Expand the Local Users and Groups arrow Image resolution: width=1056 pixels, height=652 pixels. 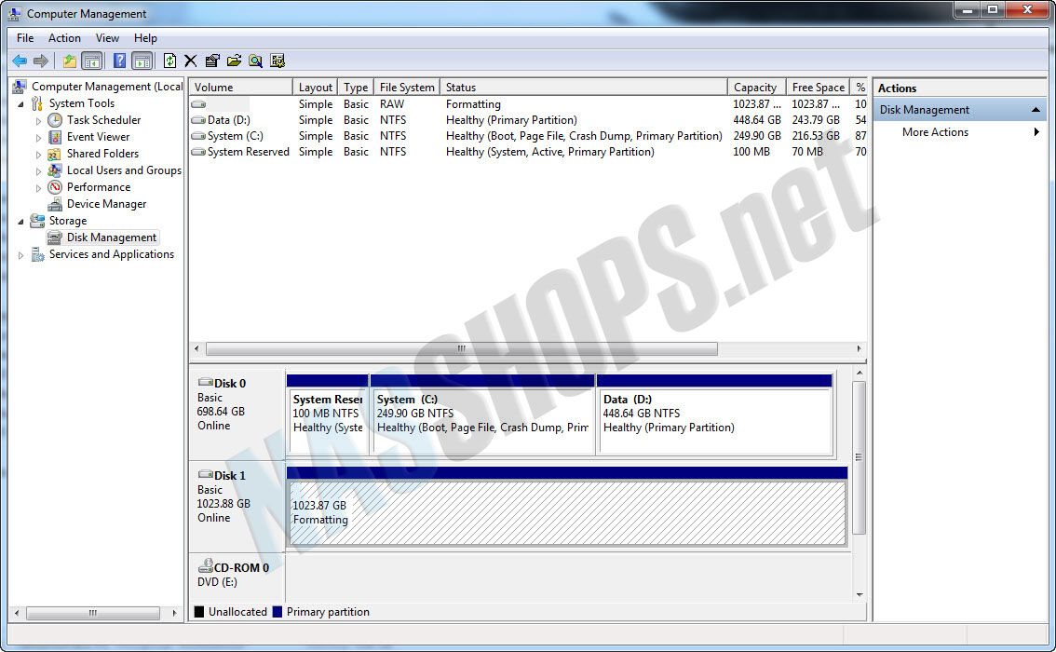tap(38, 171)
